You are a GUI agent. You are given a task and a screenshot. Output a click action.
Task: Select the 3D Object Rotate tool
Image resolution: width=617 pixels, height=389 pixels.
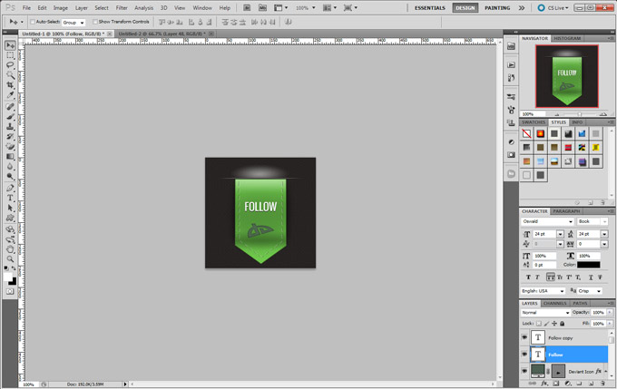click(10, 229)
